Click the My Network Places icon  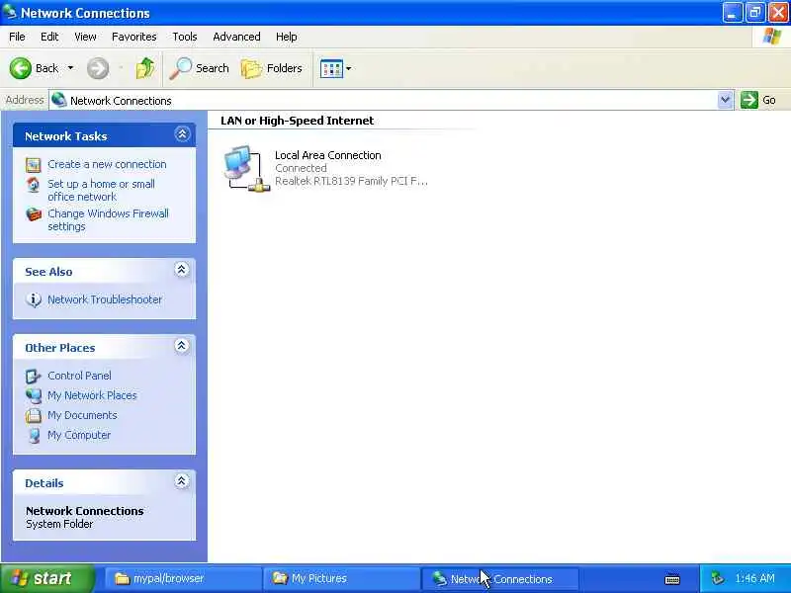coord(34,396)
